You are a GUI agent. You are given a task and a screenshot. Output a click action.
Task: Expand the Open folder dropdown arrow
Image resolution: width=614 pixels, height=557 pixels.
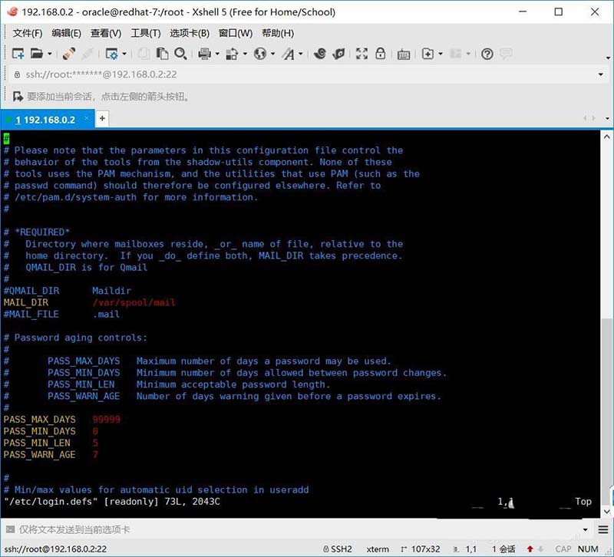point(49,54)
